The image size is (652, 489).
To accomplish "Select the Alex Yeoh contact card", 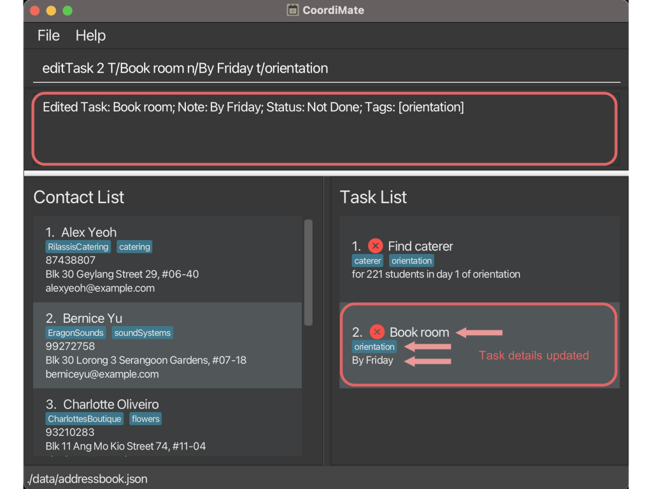I will pos(167,259).
